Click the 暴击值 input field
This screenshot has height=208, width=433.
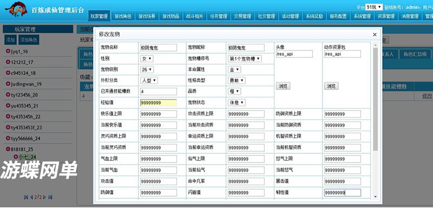(343, 181)
